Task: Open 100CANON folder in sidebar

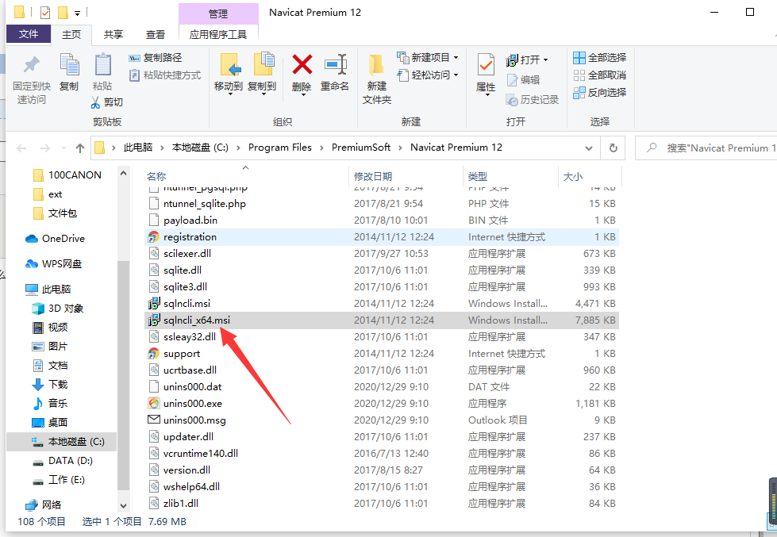Action: [x=67, y=175]
